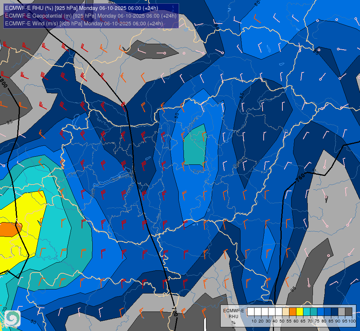This screenshot has height=331, width=360.
Task: Click the legend tick label 100
Action: coord(352,321)
